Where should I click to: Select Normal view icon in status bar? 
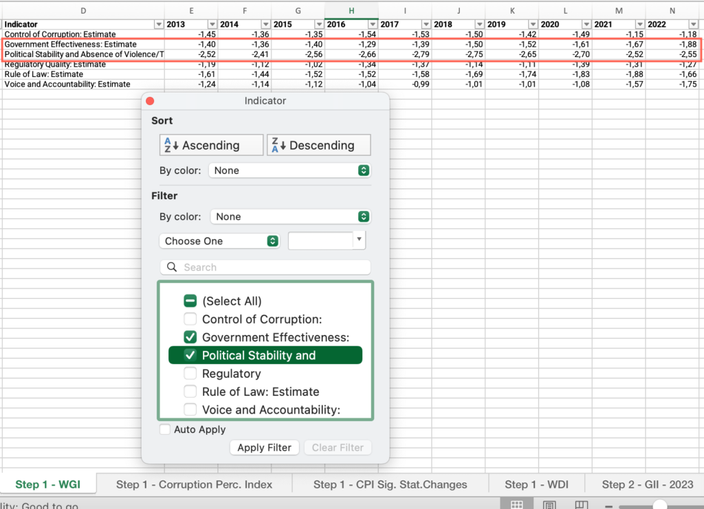517,505
